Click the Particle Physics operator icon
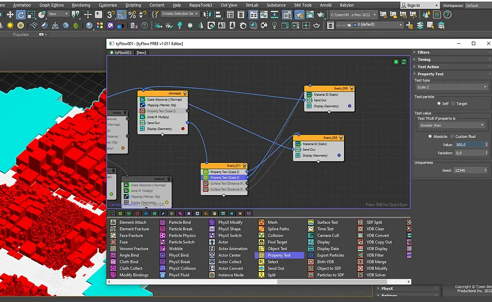This screenshot has height=302, width=492. [x=162, y=235]
